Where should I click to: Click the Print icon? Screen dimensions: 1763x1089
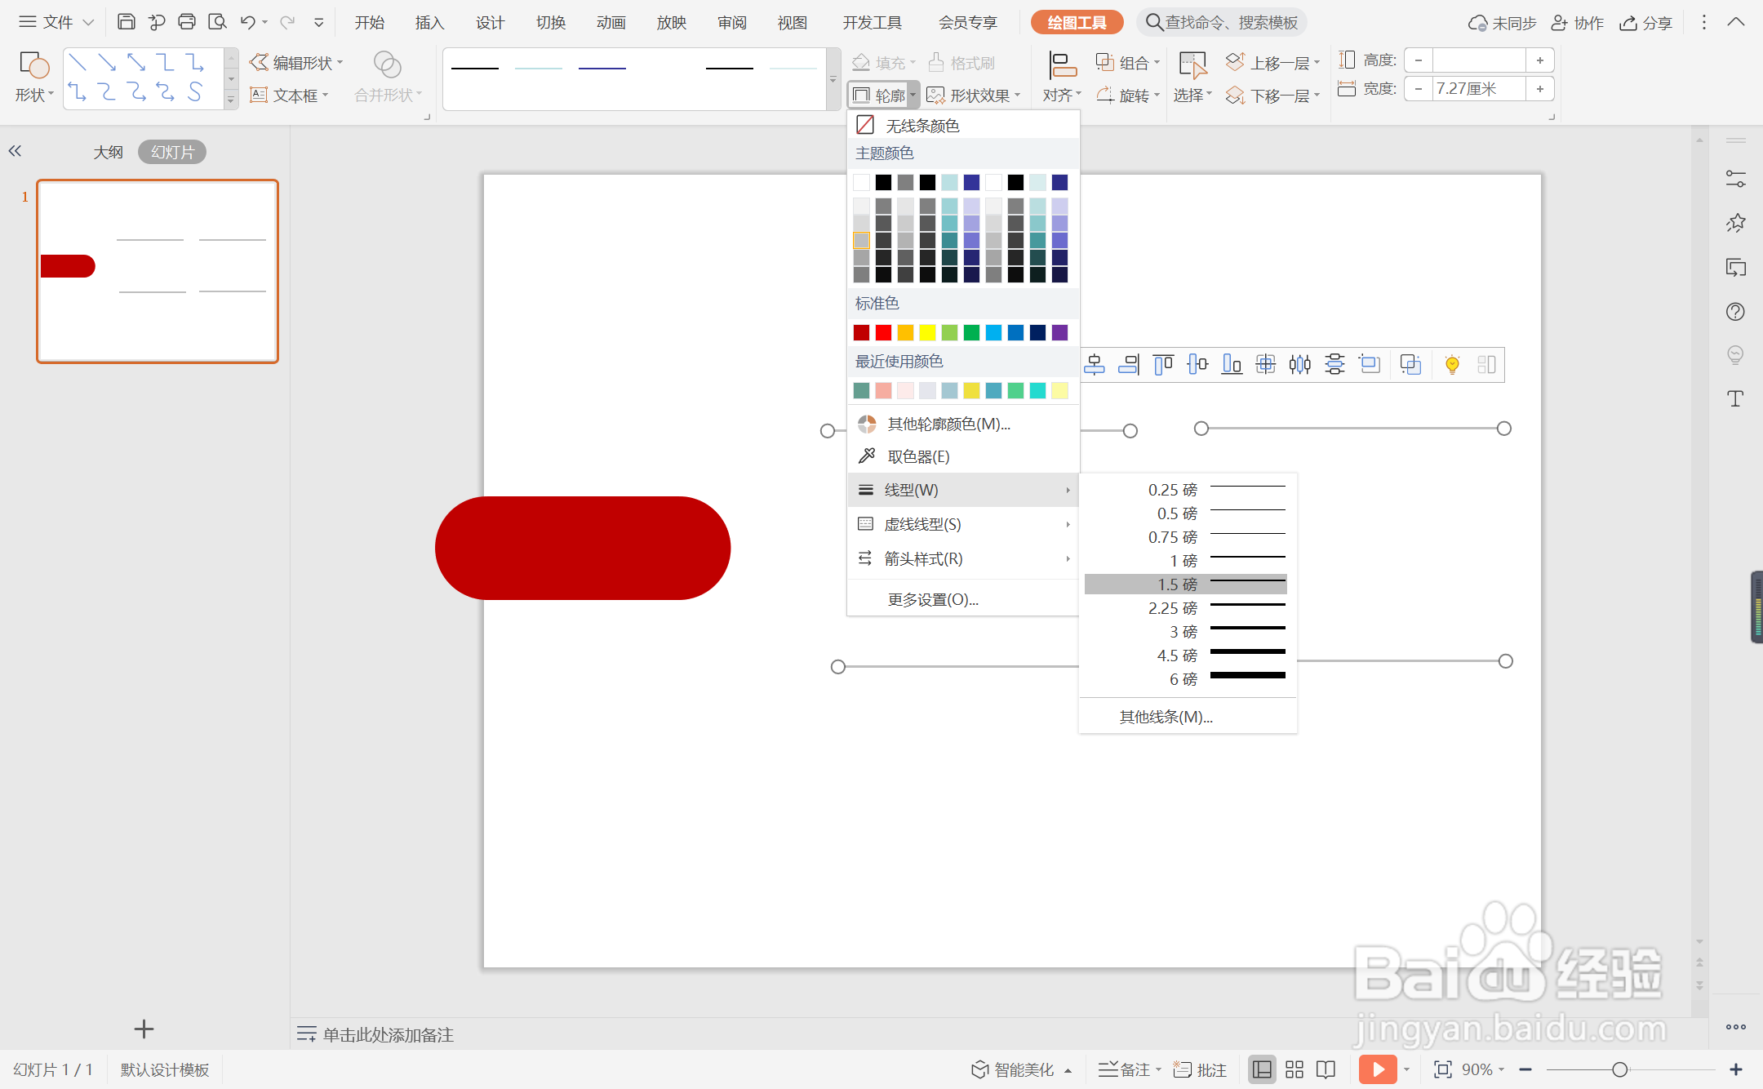[x=186, y=22]
